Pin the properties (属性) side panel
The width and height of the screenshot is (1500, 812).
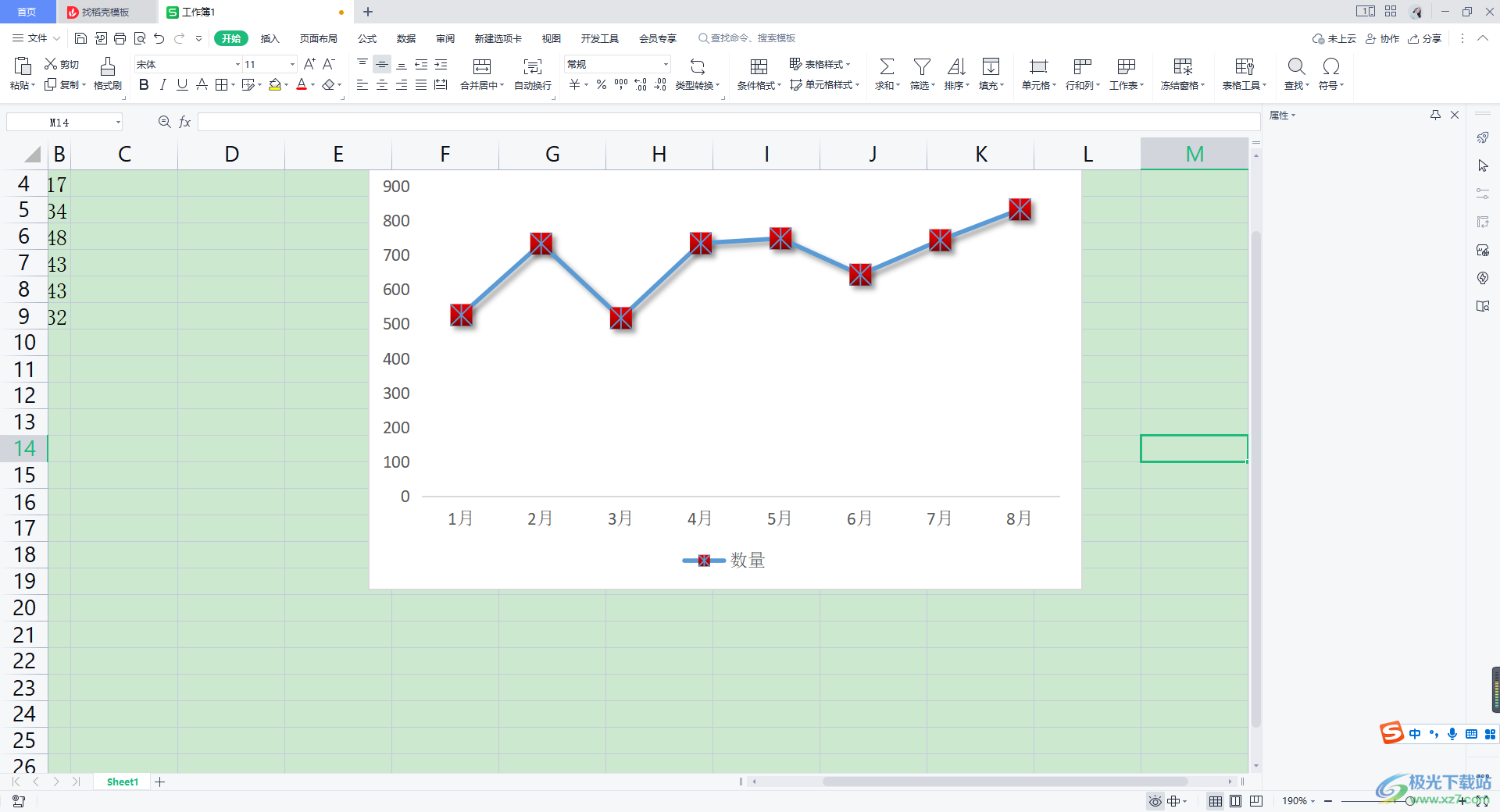pyautogui.click(x=1435, y=115)
